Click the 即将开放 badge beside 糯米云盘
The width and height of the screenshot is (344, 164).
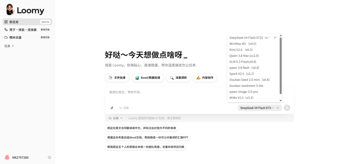[x=45, y=38]
